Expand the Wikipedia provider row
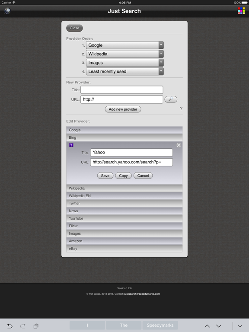This screenshot has width=249, height=332. (x=124, y=188)
